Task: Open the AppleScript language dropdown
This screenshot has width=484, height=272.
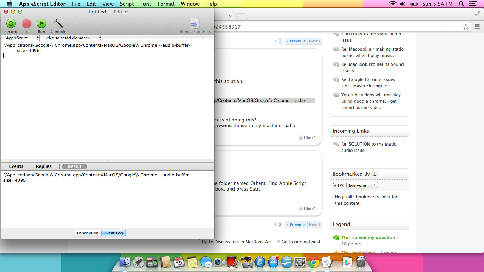Action: [21, 38]
